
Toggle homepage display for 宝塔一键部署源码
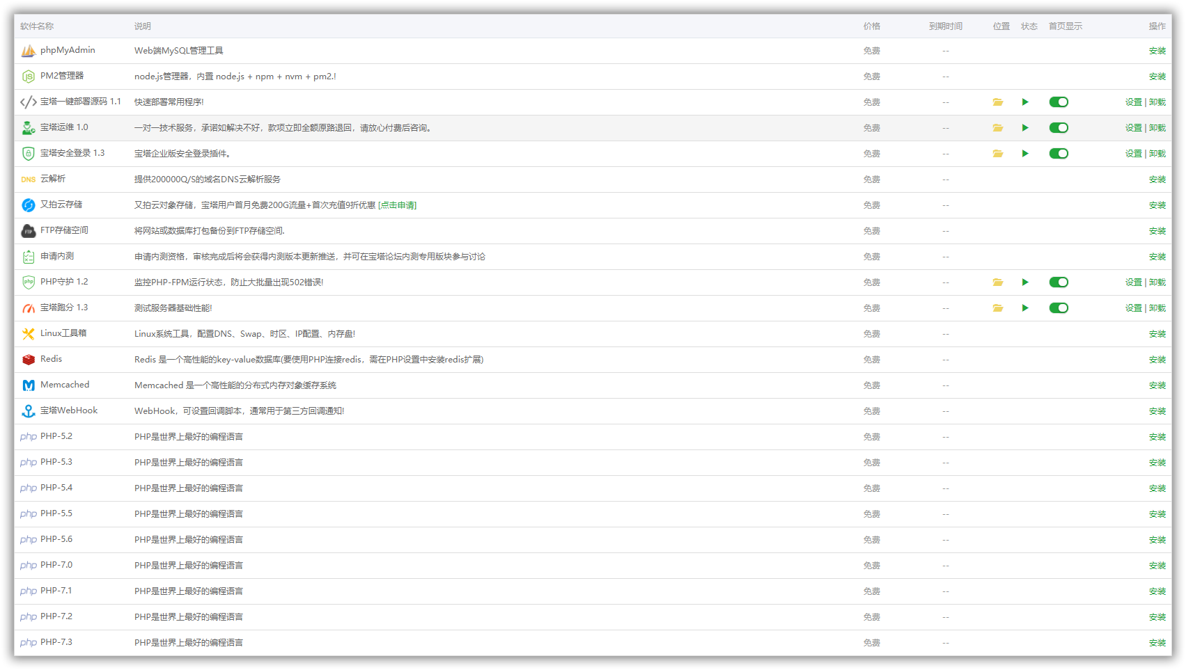[1059, 102]
